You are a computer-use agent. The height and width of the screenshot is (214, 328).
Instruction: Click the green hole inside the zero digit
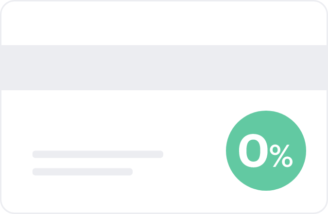(253, 150)
